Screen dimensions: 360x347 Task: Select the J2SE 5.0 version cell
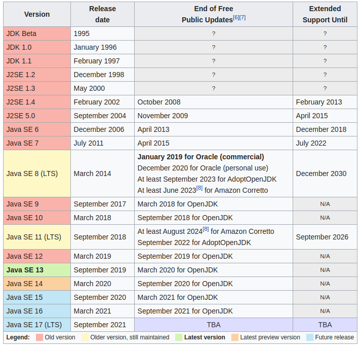point(37,116)
